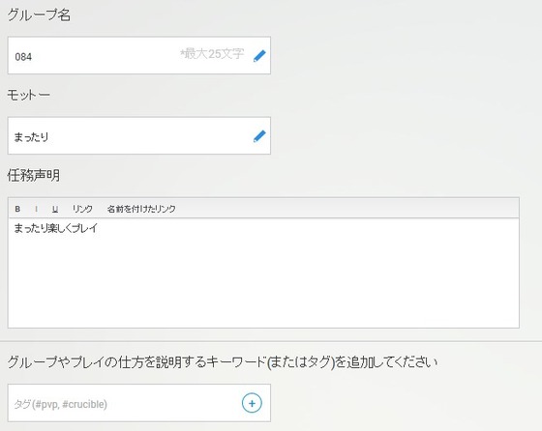Toggle bold formatting with B button

point(17,209)
